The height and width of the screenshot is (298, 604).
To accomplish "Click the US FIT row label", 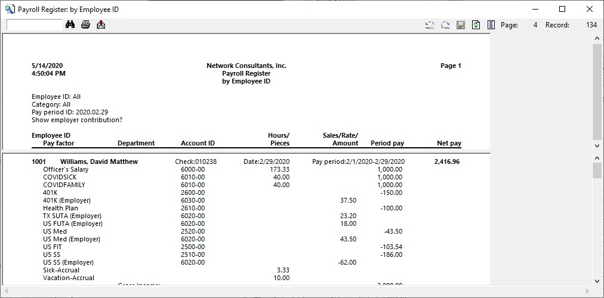I will tap(52, 247).
